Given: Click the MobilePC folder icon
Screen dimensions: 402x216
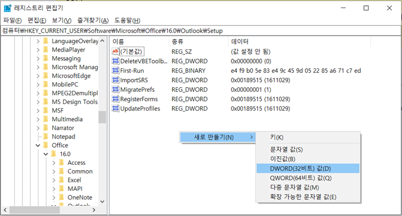Looking at the screenshot, I should (46, 84).
